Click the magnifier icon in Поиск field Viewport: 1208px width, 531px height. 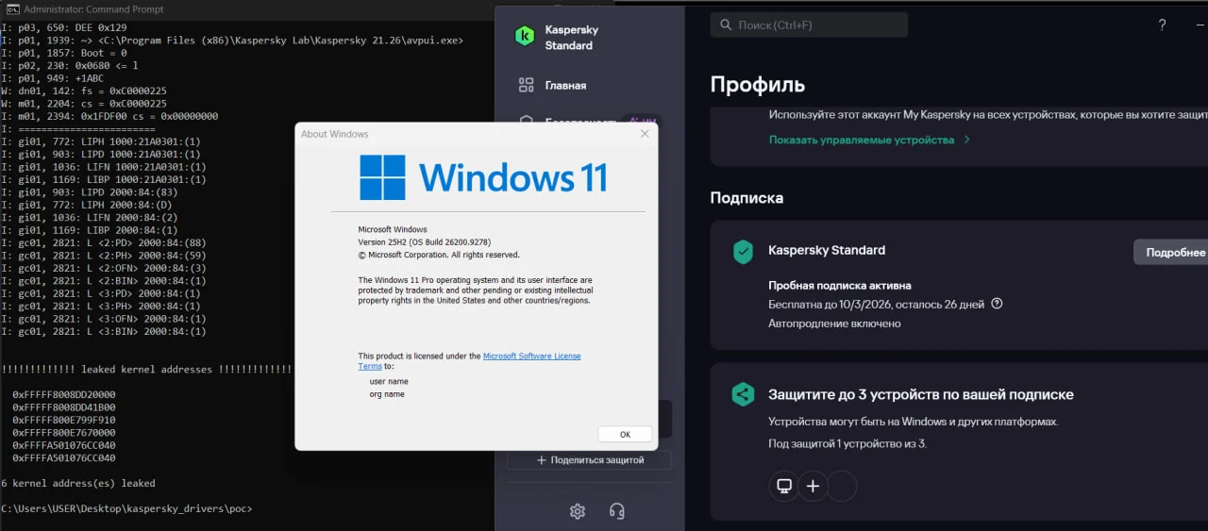[x=727, y=25]
